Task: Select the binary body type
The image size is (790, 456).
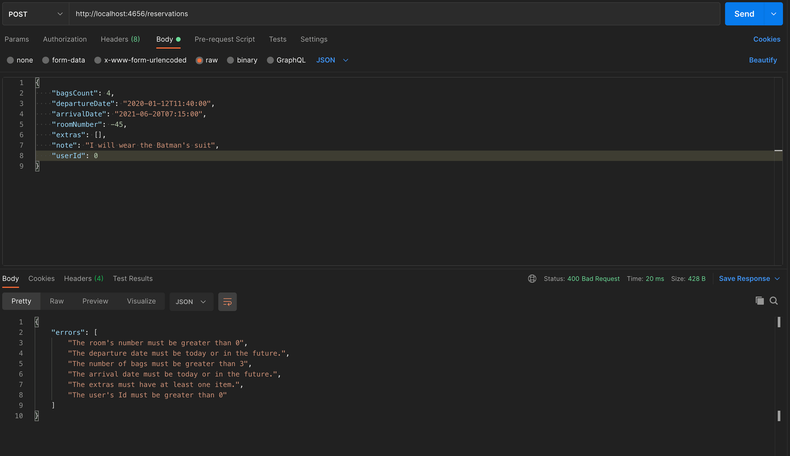Action: coord(242,60)
